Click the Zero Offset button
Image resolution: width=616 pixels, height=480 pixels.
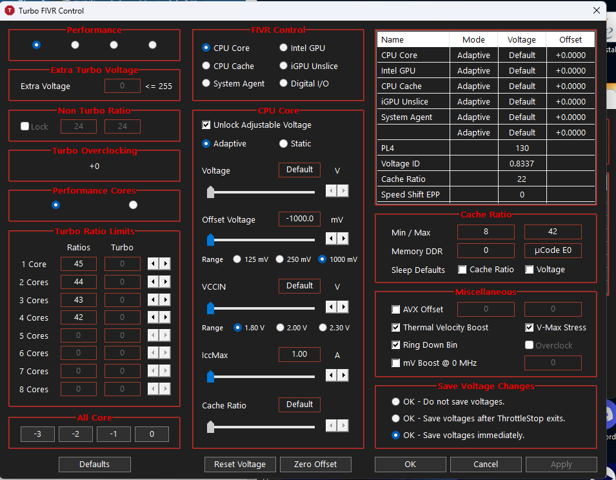pyautogui.click(x=315, y=465)
